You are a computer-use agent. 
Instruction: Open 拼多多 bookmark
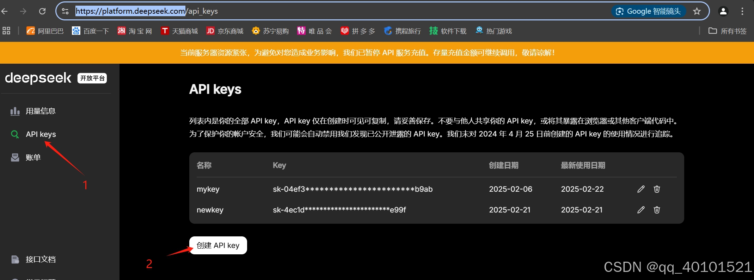(x=358, y=31)
